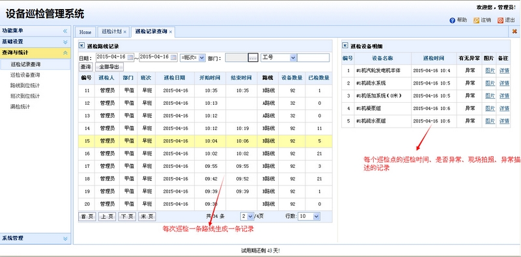Close the 巡检计划 tab
Image resolution: width=521 pixels, height=257 pixels.
124,33
